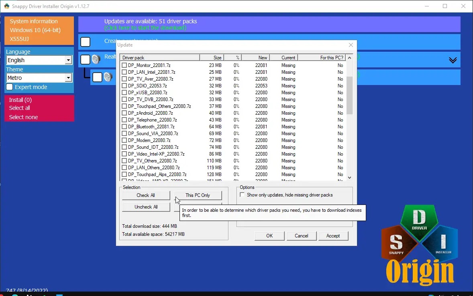
Task: Click the driver list scrollbar thumb
Action: 349,95
